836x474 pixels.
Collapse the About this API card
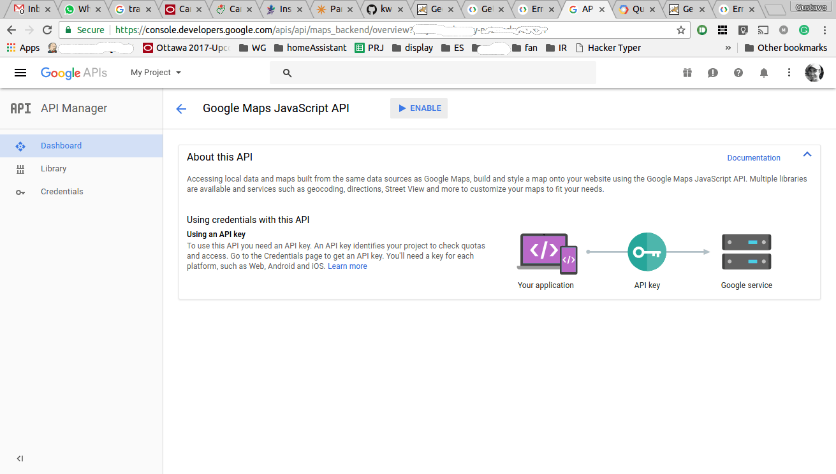807,155
